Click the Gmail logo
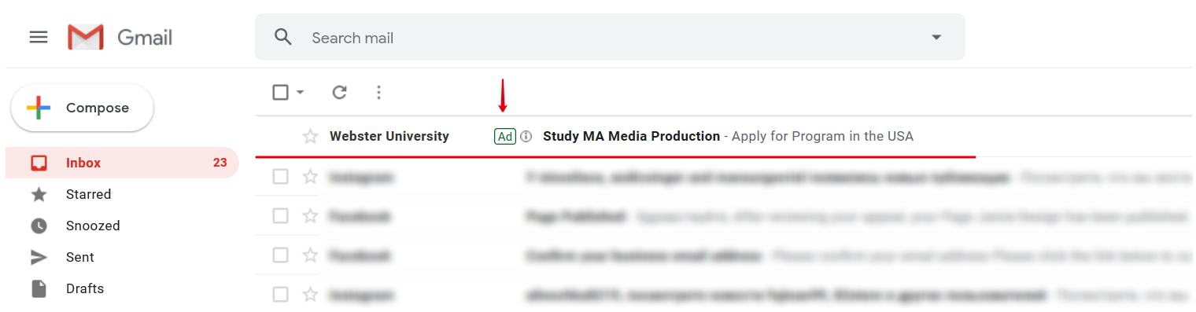 [120, 37]
